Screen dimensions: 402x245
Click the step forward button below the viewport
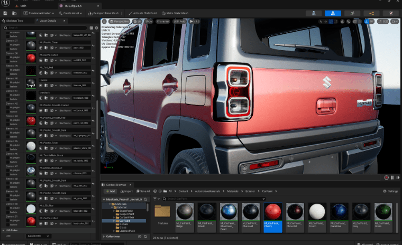pos(398,177)
